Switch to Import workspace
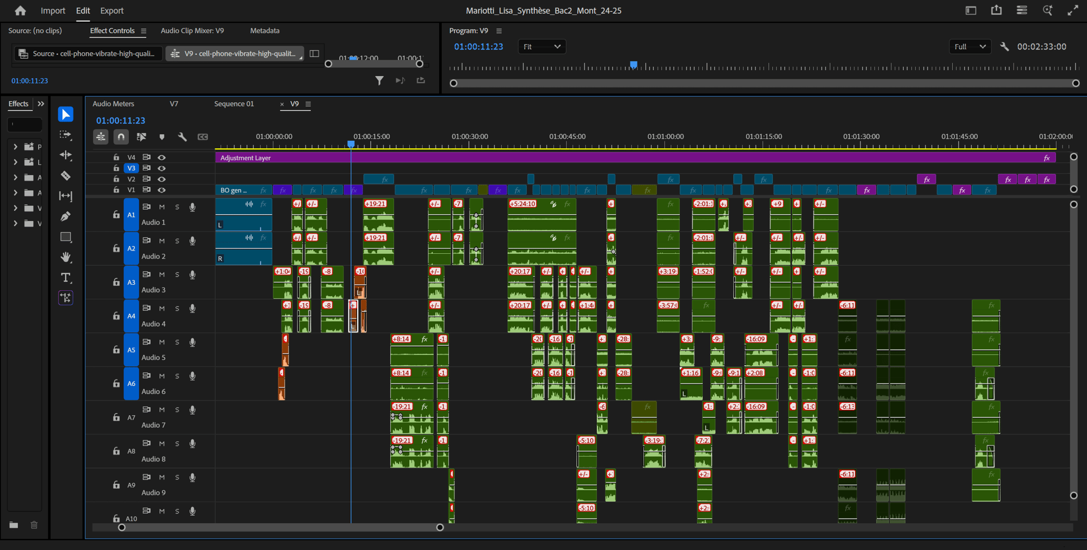The image size is (1087, 550). pyautogui.click(x=53, y=10)
